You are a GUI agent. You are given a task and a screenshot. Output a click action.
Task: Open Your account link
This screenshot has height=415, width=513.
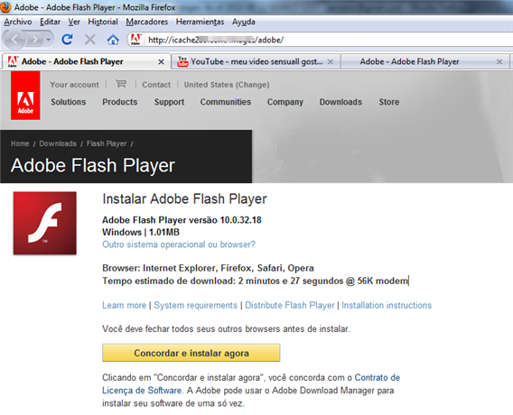[x=74, y=85]
